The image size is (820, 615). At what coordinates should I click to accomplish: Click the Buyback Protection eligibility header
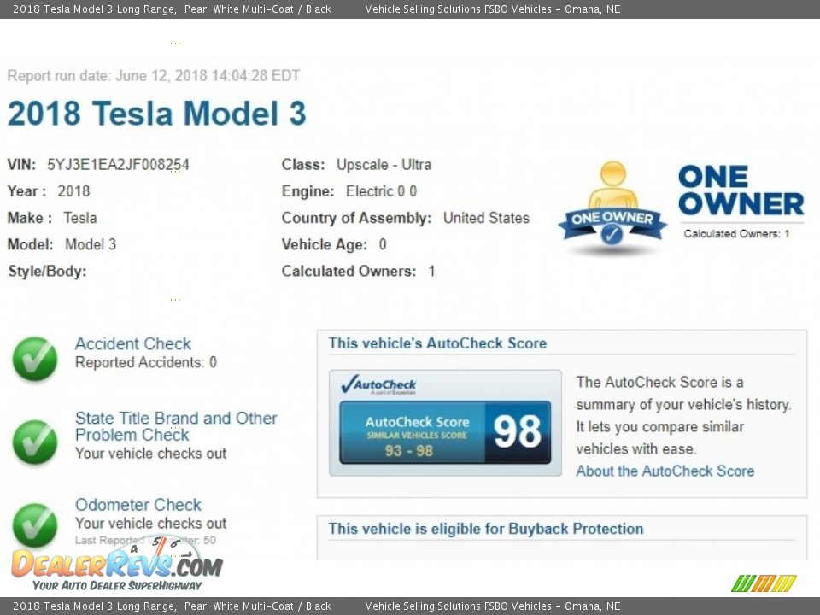[x=486, y=529]
